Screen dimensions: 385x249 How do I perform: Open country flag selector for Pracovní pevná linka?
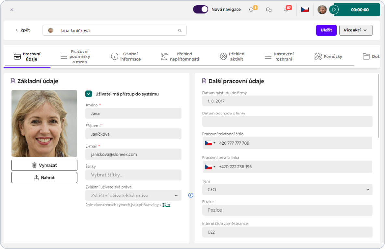click(210, 167)
